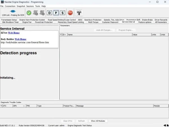Click the Undo All Changes button
Screen dimensions: 169x127
coord(104,30)
